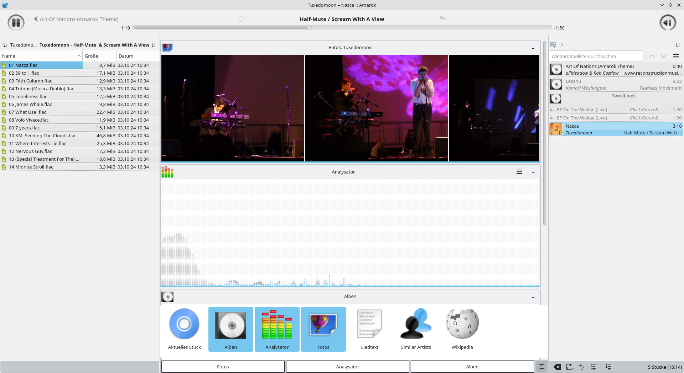Pause playback with the main pause button
This screenshot has height=373, width=684.
[16, 23]
